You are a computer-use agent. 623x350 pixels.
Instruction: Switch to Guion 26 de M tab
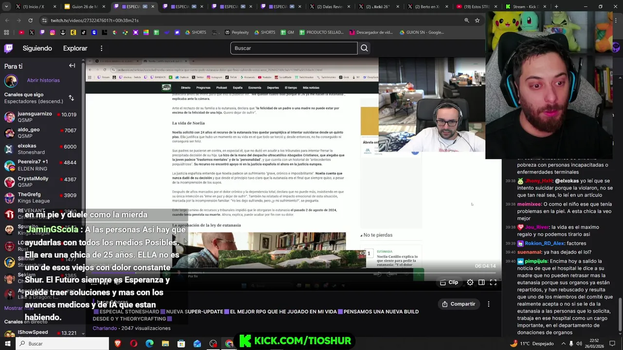tap(84, 7)
